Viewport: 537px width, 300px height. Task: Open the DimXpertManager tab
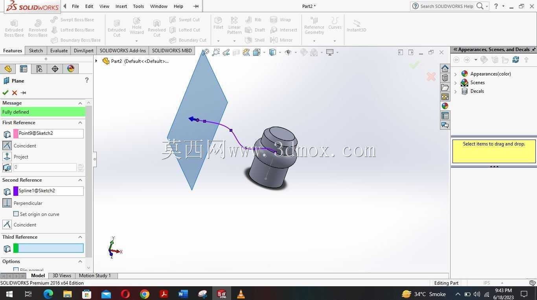(x=55, y=69)
